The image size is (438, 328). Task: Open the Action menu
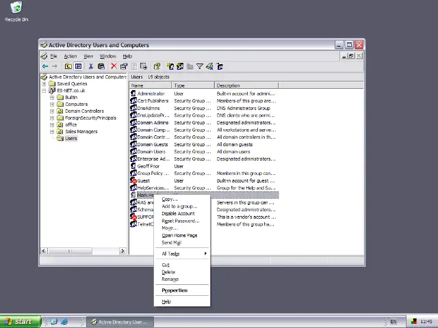tap(70, 56)
